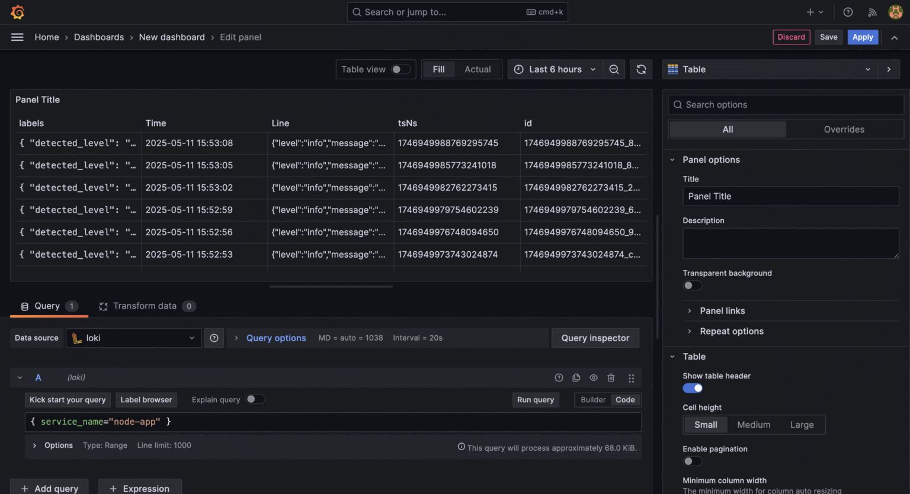Switch to the Transform data tab
This screenshot has width=910, height=494.
point(147,306)
